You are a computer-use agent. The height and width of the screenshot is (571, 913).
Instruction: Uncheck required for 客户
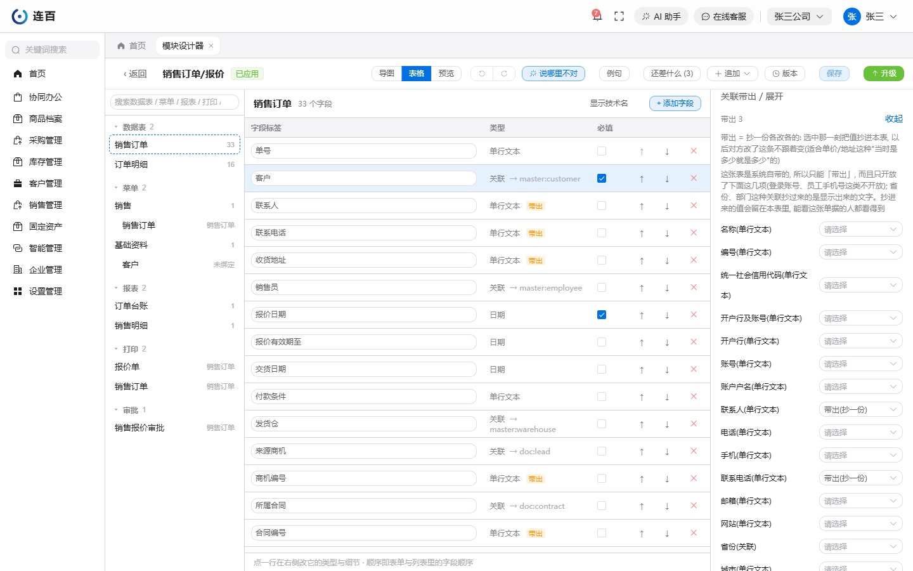[x=602, y=178]
